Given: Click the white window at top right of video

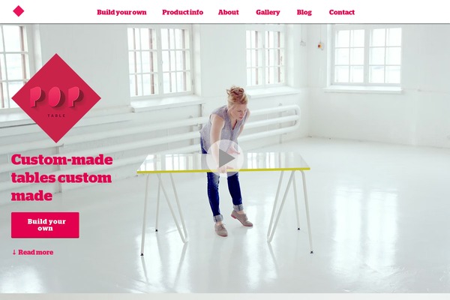Looking at the screenshot, I should (367, 56).
